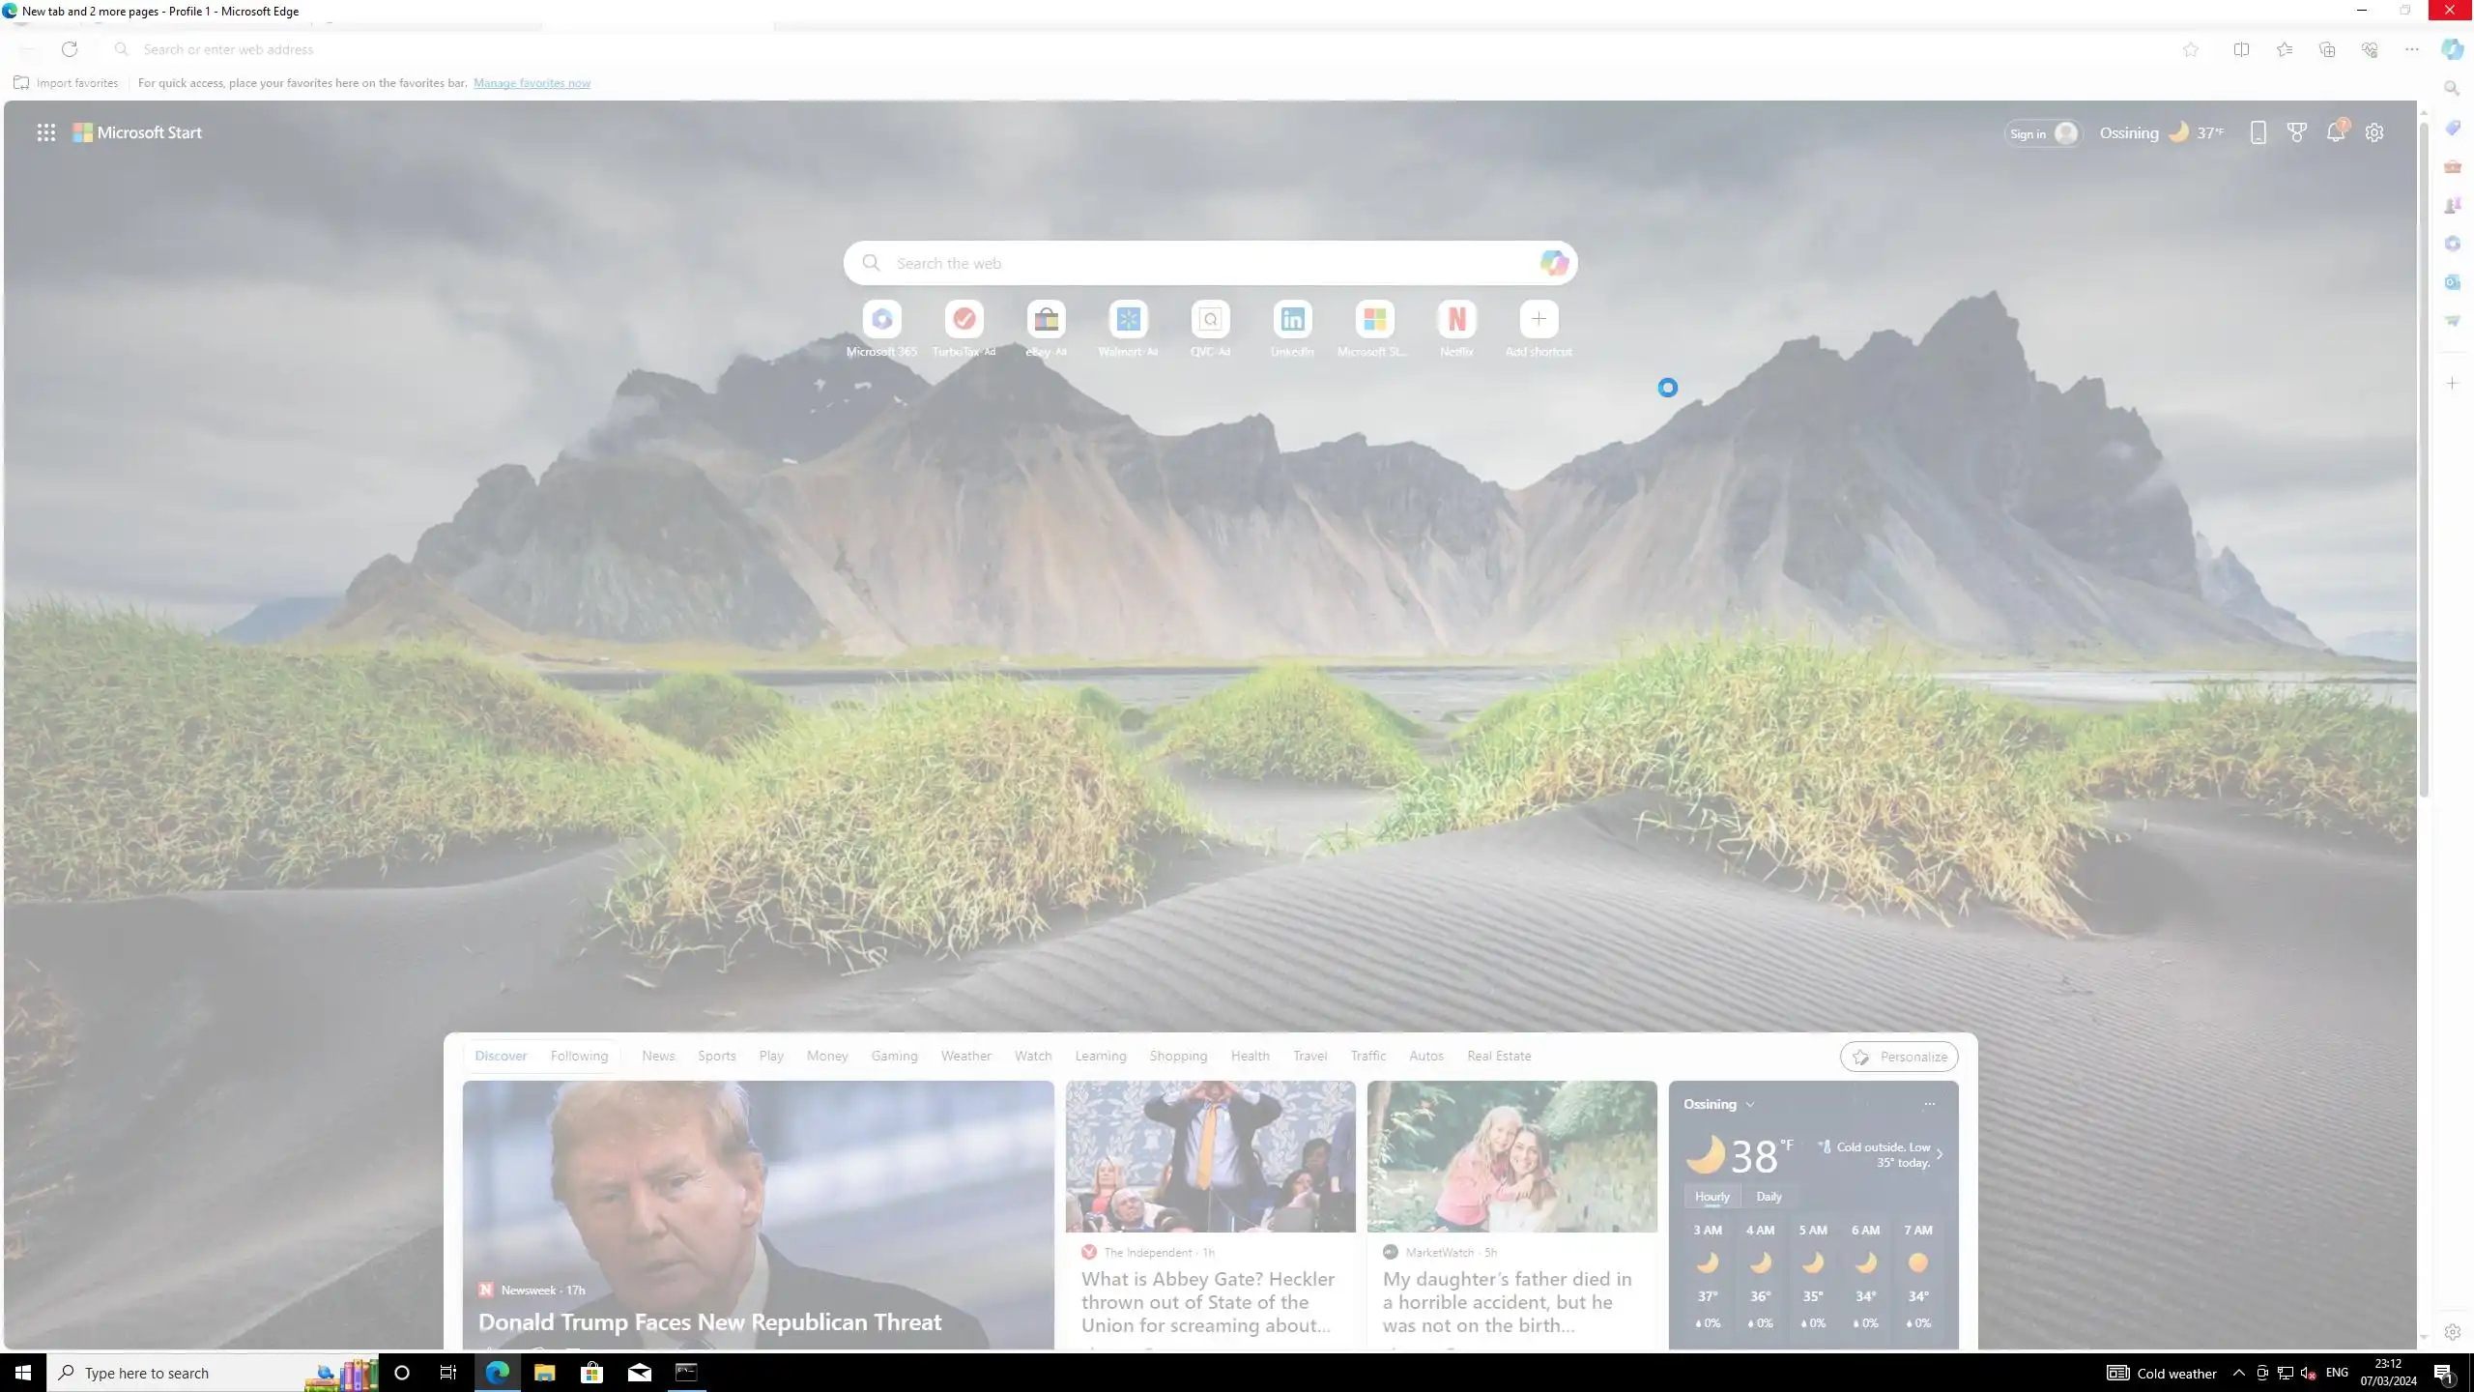Switch to the Following feed tab
The image size is (2474, 1392).
click(x=579, y=1056)
